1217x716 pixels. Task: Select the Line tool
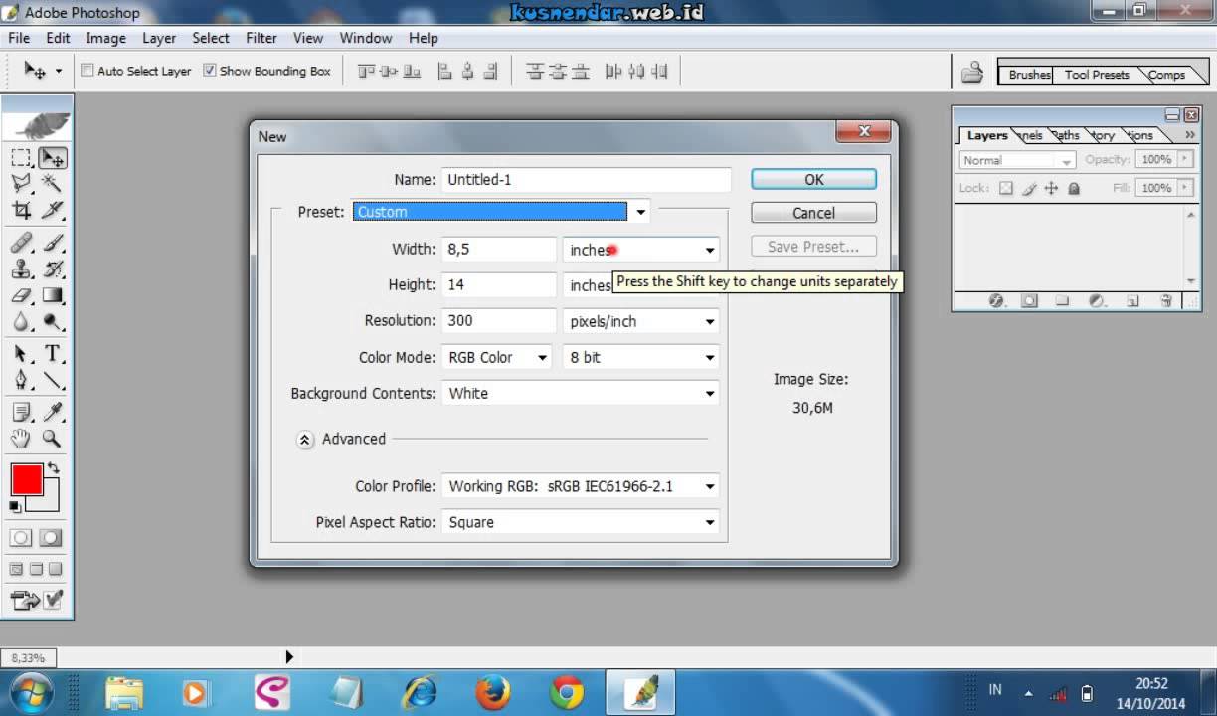click(53, 380)
